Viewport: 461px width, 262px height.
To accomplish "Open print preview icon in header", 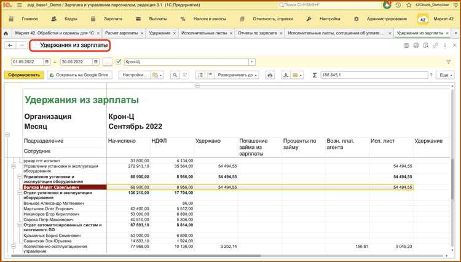I will [x=426, y=46].
